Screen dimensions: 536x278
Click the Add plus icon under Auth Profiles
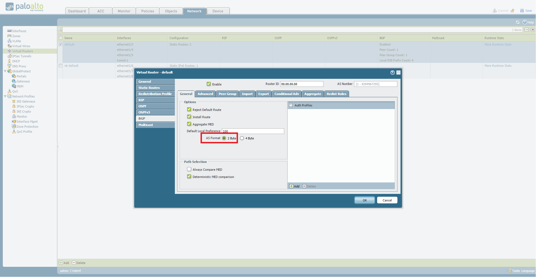(x=291, y=186)
